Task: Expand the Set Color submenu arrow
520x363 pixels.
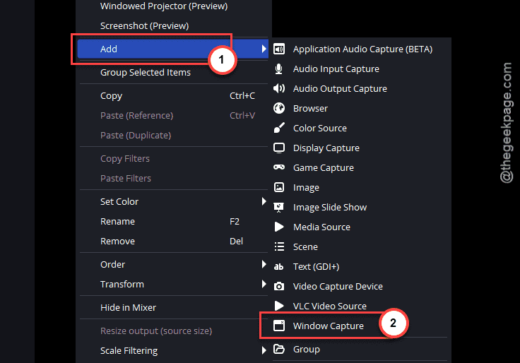Action: (264, 201)
